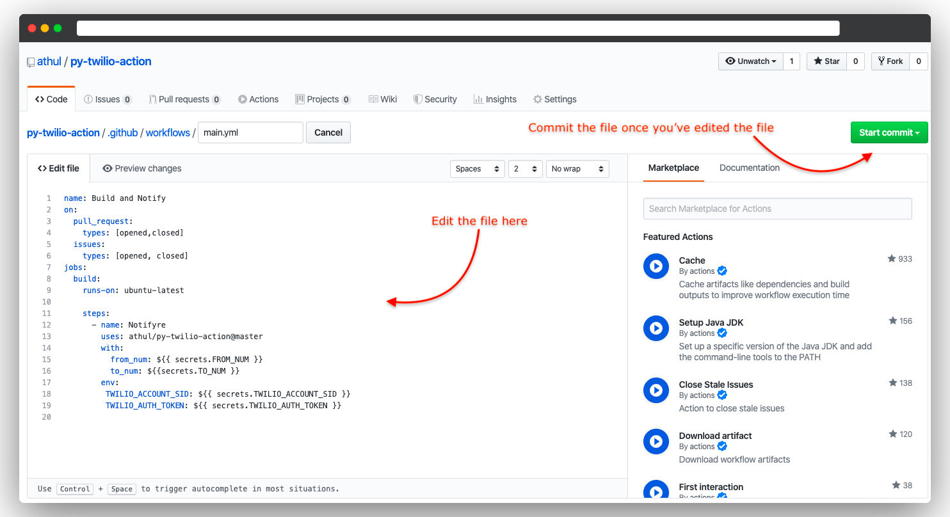Image resolution: width=950 pixels, height=517 pixels.
Task: Open the Wiki tab
Action: (x=383, y=99)
